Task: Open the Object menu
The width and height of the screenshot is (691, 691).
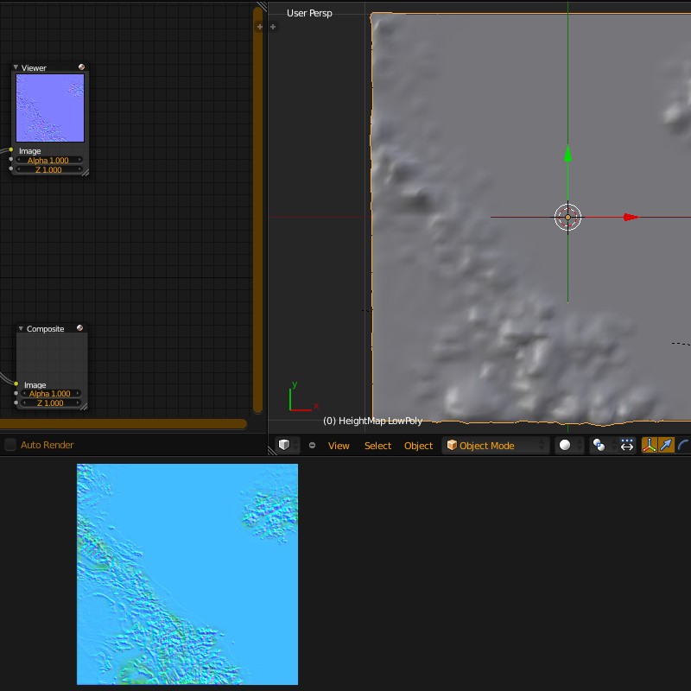Action: click(418, 445)
